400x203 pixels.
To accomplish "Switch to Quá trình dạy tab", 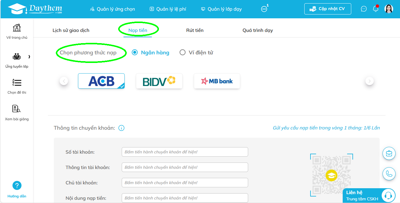I will (258, 30).
